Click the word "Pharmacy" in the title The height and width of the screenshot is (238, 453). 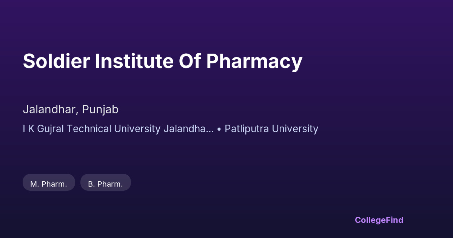pos(254,61)
